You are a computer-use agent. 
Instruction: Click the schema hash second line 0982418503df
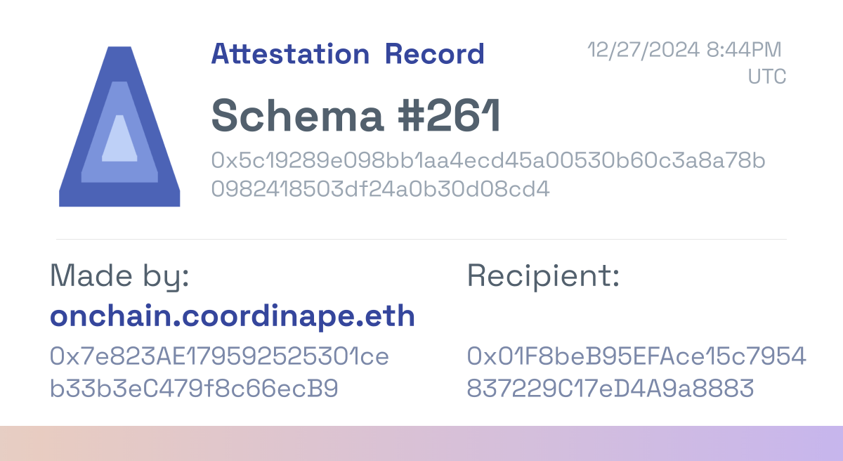[380, 189]
